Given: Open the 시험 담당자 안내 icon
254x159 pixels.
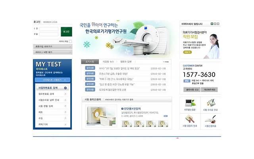Looking at the screenshot, I should pyautogui.click(x=190, y=119).
